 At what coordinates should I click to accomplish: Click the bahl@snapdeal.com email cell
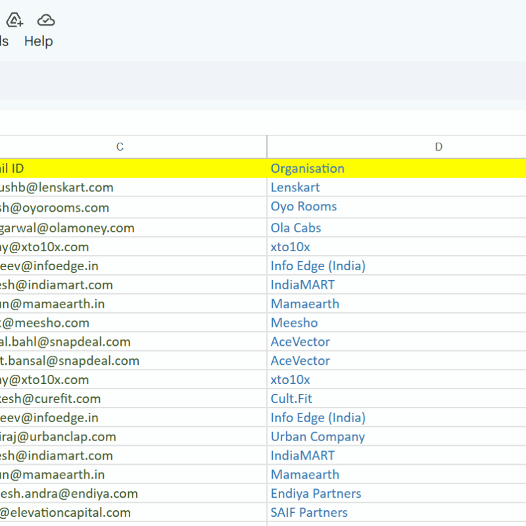(133, 341)
